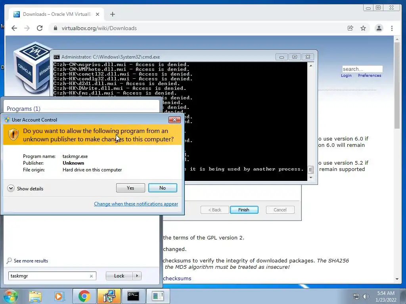Click the volume speaker tray icon
The image size is (406, 304).
point(366,296)
